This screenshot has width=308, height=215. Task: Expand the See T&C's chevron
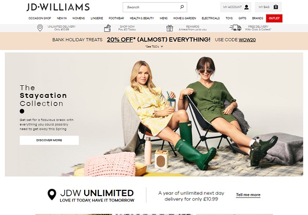[162, 47]
